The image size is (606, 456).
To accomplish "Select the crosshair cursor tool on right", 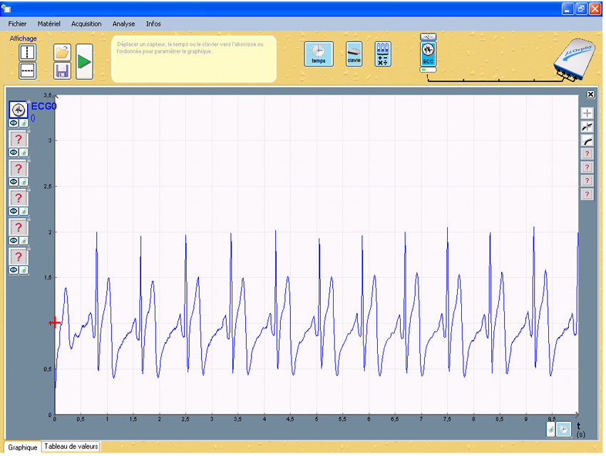I will click(x=587, y=113).
